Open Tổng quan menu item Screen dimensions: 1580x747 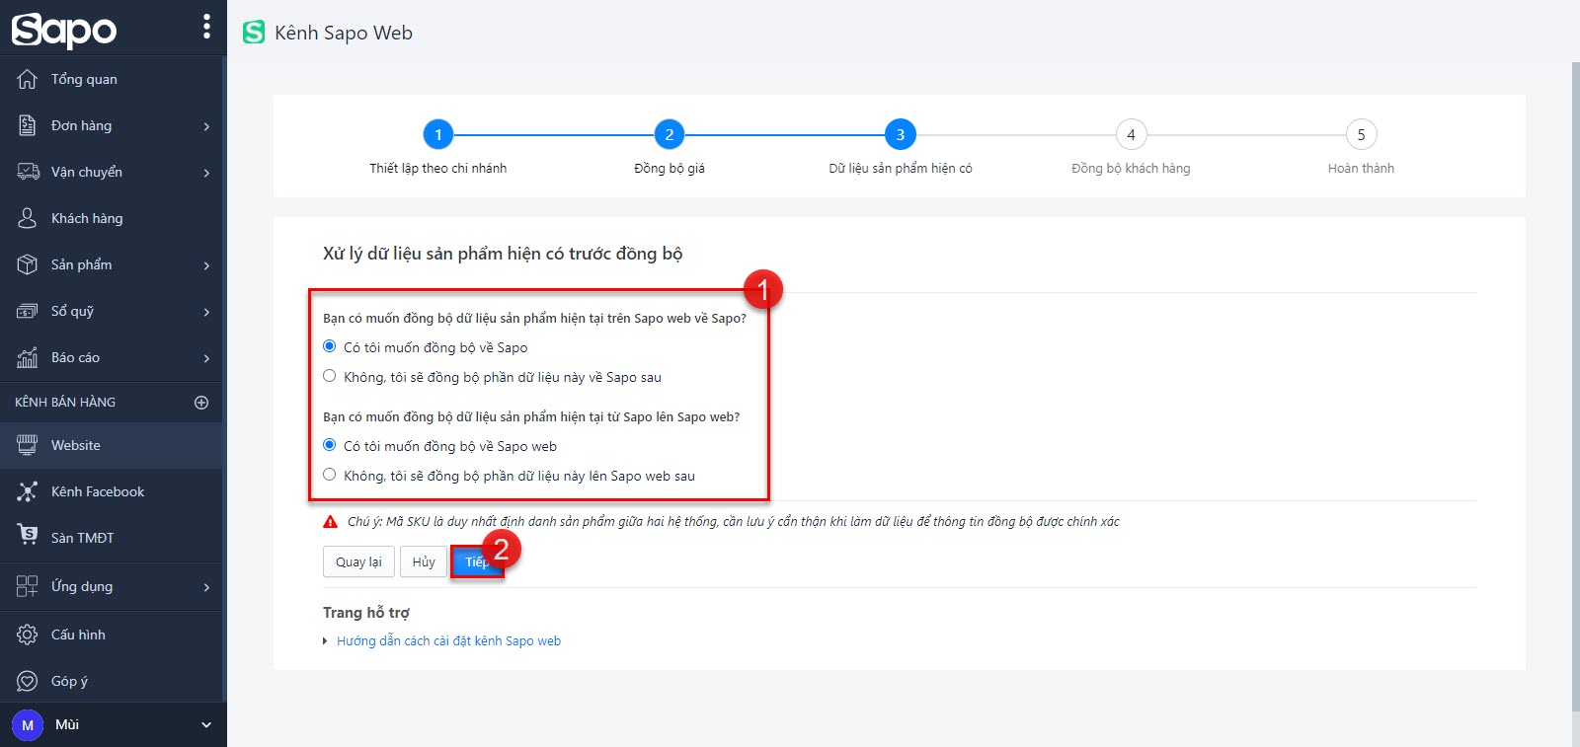click(x=111, y=79)
